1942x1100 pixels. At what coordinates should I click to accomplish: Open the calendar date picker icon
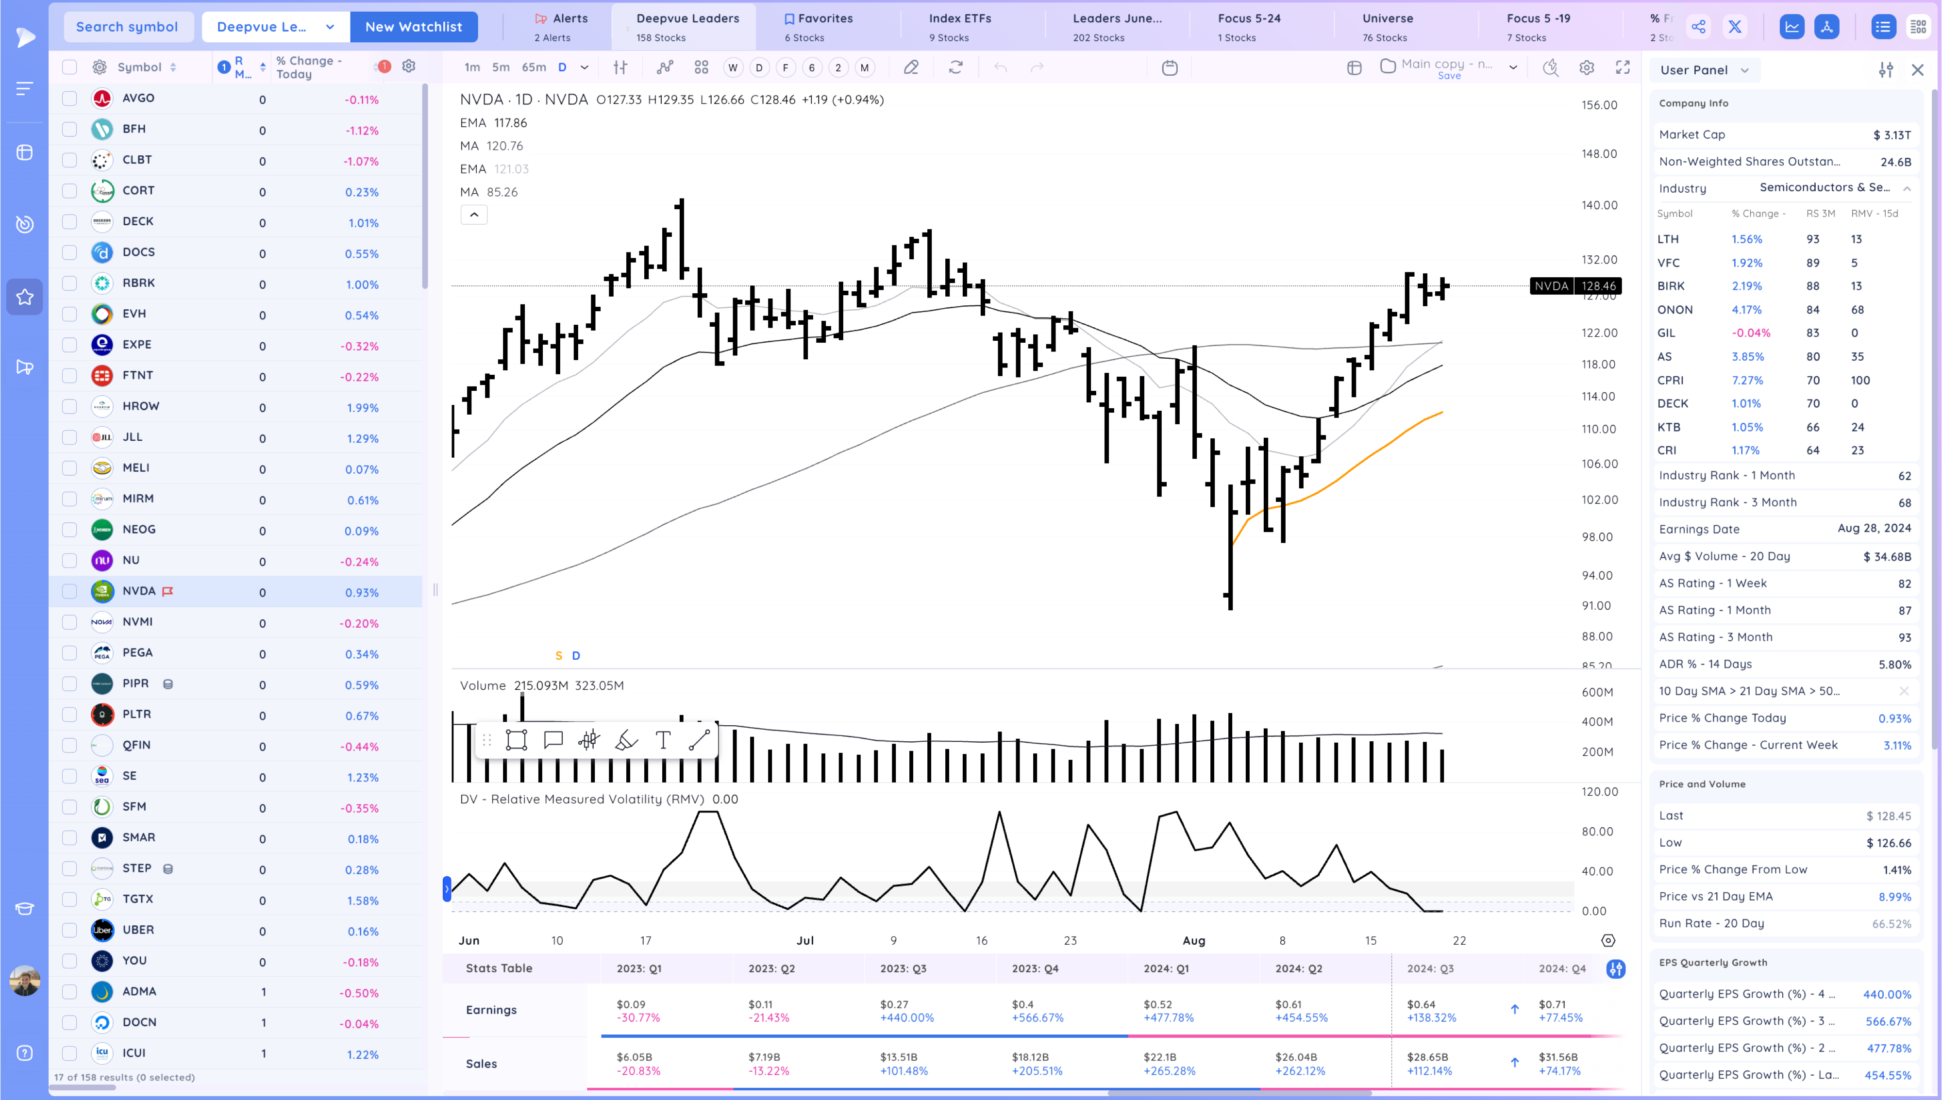1169,68
